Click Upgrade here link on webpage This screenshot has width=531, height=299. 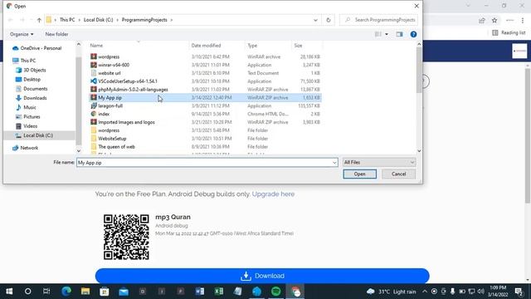click(x=273, y=194)
